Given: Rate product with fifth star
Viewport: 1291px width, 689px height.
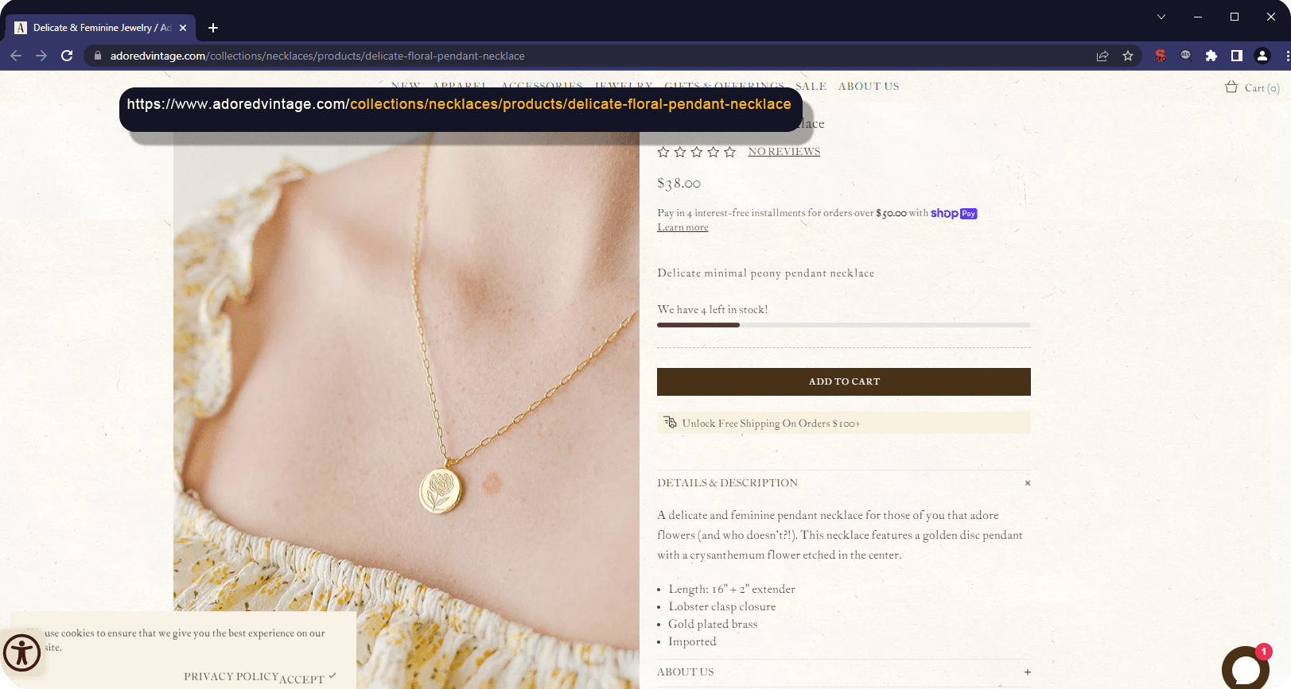Looking at the screenshot, I should pyautogui.click(x=729, y=152).
